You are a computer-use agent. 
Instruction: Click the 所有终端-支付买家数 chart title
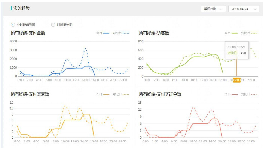(x=30, y=94)
